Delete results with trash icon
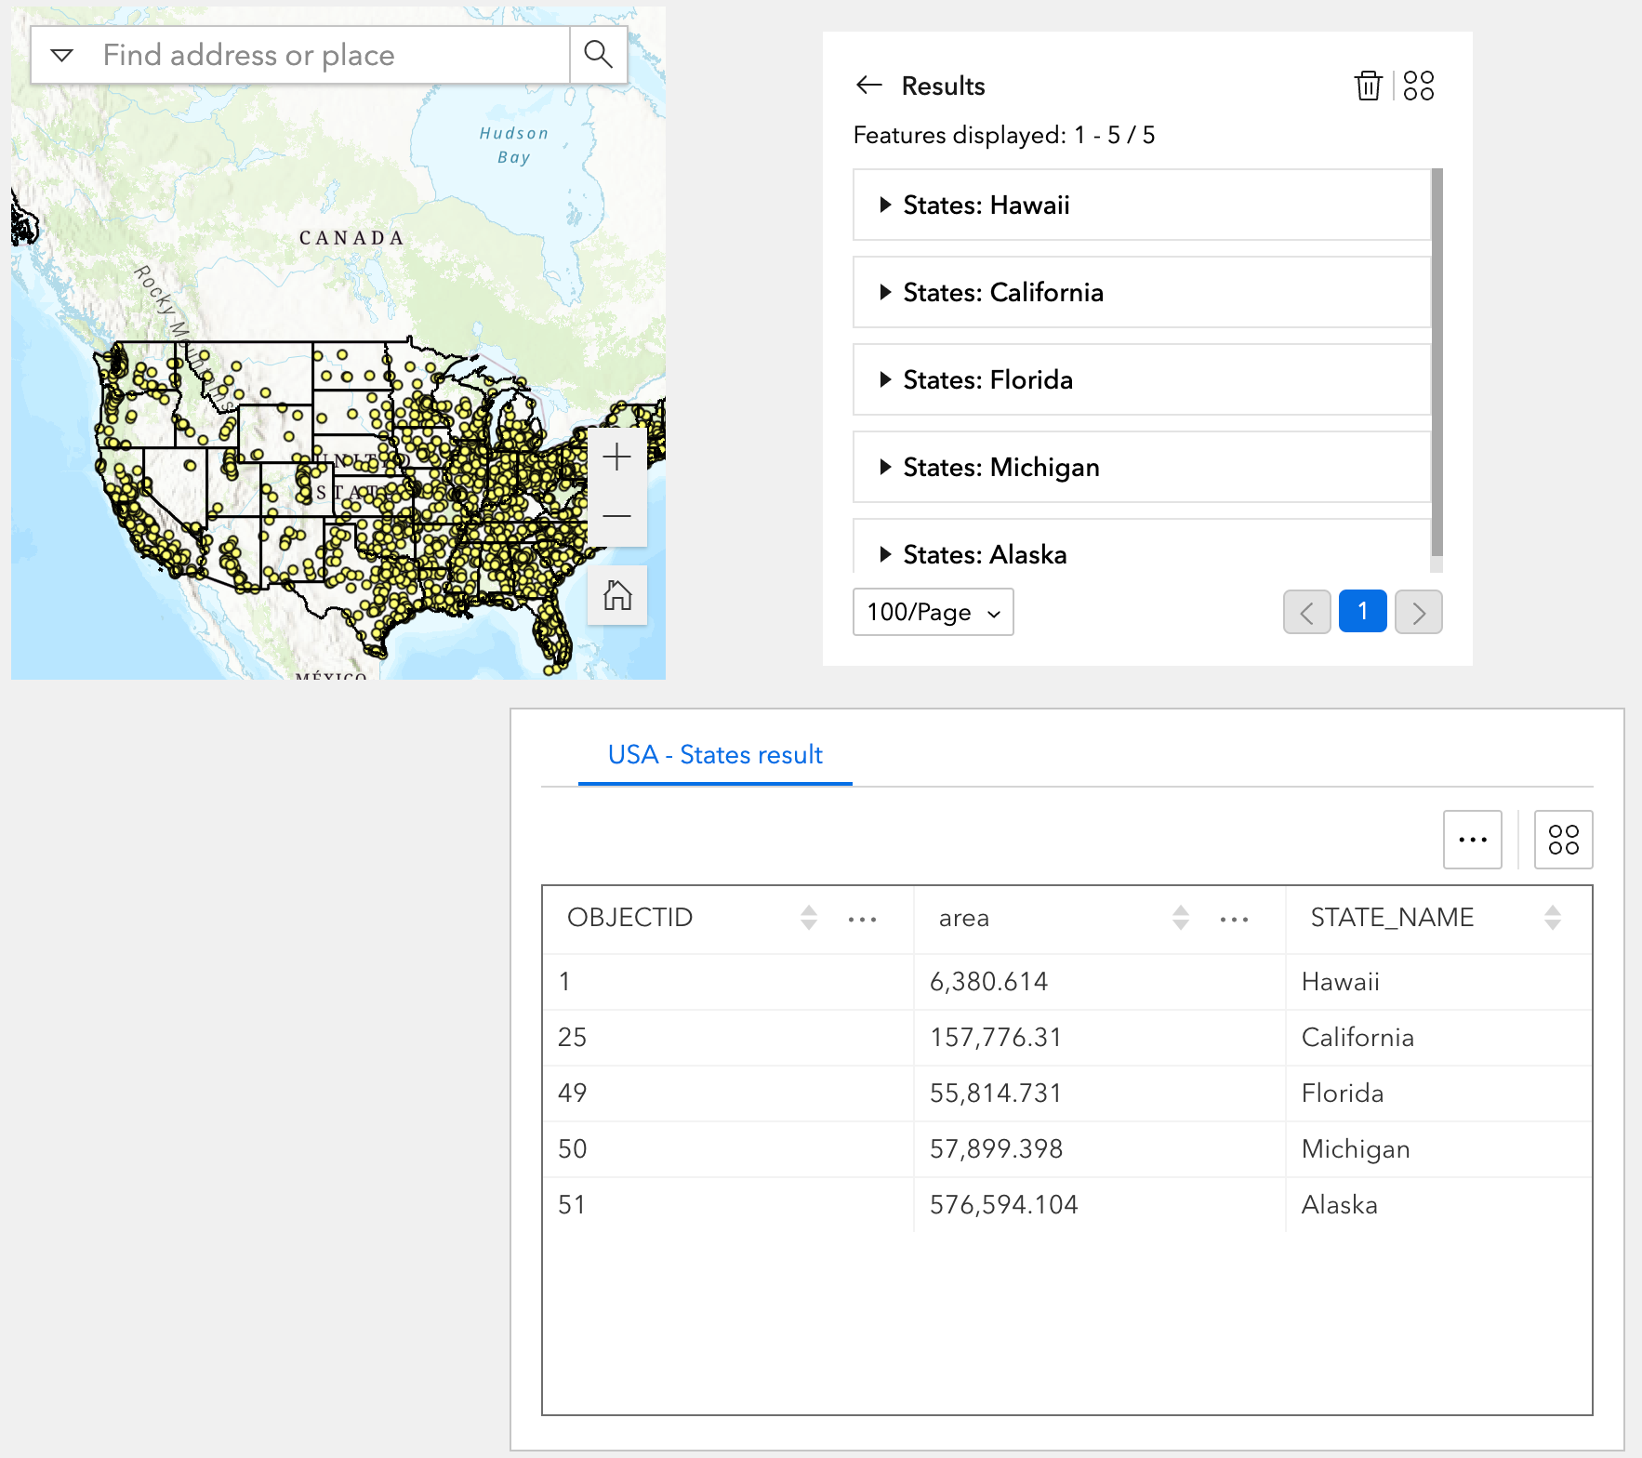The height and width of the screenshot is (1458, 1642). point(1368,86)
